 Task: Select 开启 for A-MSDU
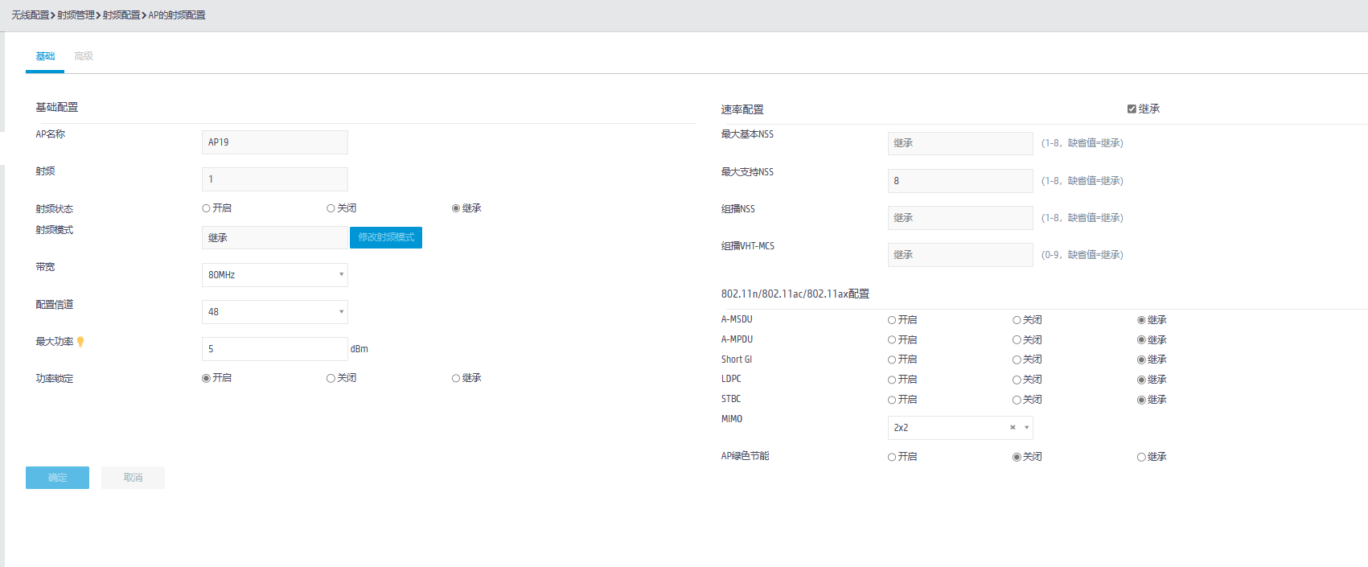point(892,320)
